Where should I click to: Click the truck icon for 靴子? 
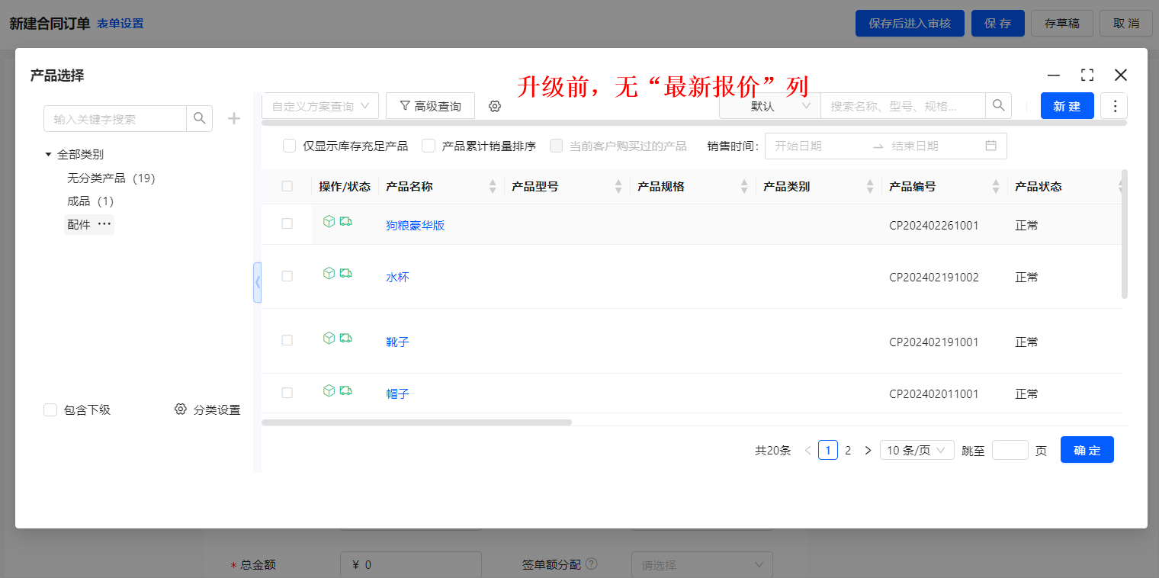[x=346, y=338]
